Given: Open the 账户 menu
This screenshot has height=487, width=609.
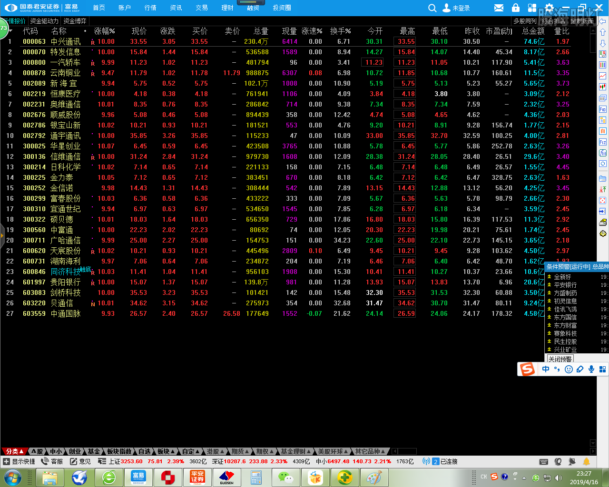Looking at the screenshot, I should 125,8.
